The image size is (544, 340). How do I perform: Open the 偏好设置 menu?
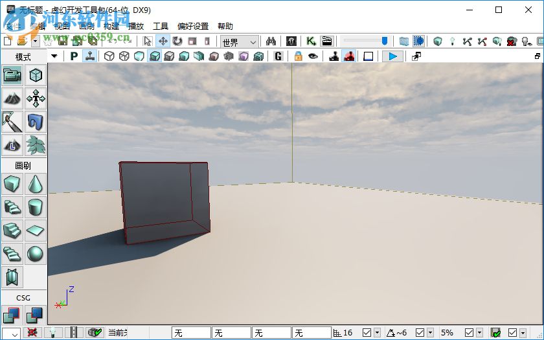click(x=192, y=27)
